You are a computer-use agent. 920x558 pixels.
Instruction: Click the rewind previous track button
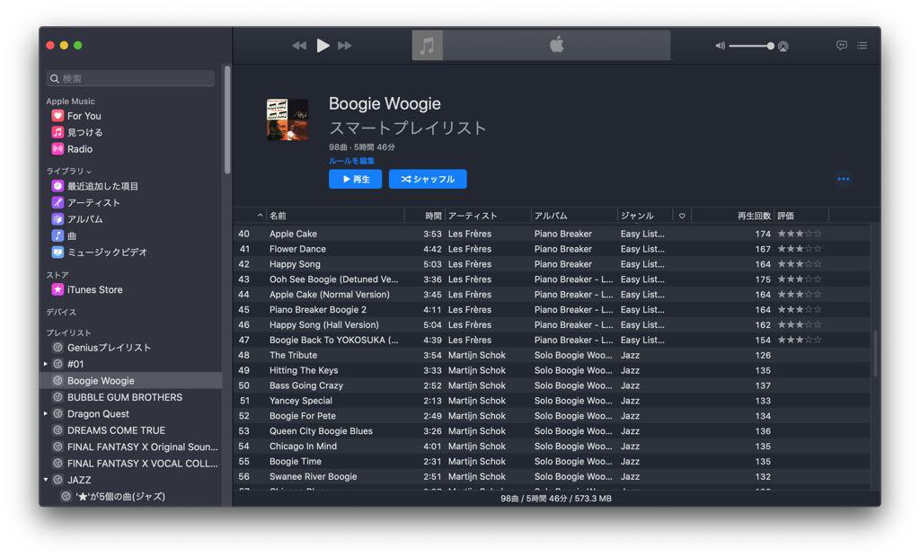[x=299, y=45]
